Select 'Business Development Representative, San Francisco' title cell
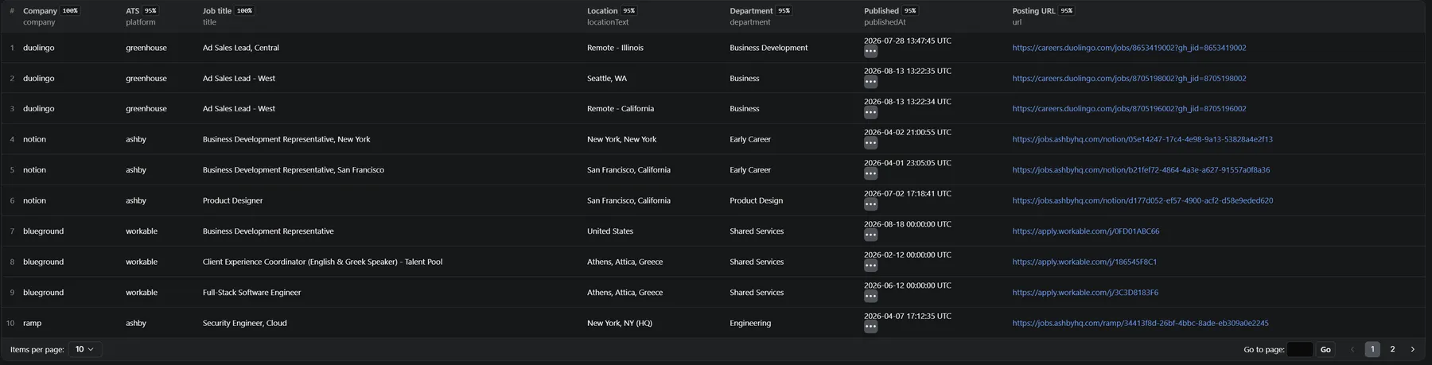The height and width of the screenshot is (365, 1432). pos(294,170)
